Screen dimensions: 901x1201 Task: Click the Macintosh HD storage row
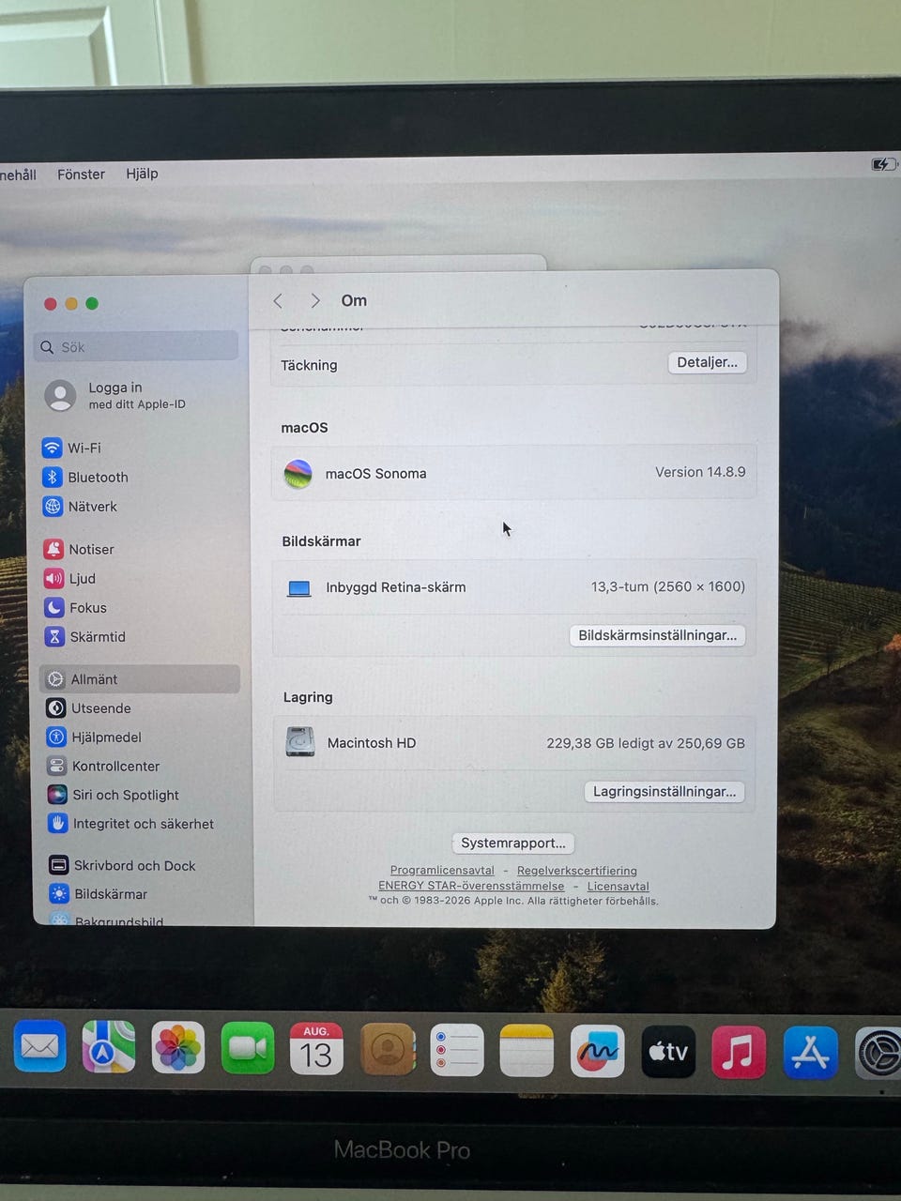click(x=514, y=743)
